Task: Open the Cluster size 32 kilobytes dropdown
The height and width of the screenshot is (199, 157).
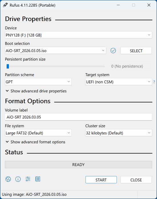Action: (x=119, y=133)
